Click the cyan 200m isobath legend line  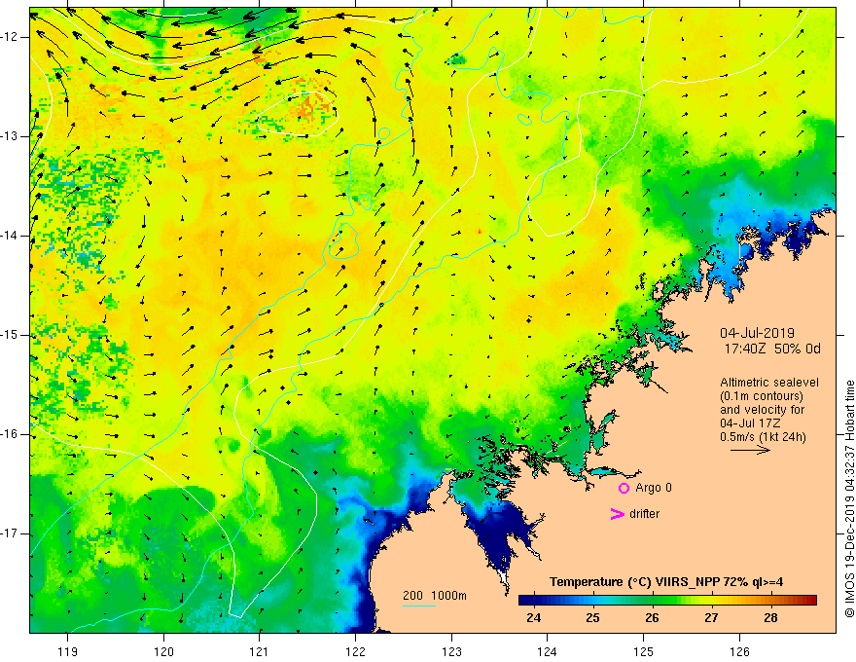pyautogui.click(x=418, y=606)
